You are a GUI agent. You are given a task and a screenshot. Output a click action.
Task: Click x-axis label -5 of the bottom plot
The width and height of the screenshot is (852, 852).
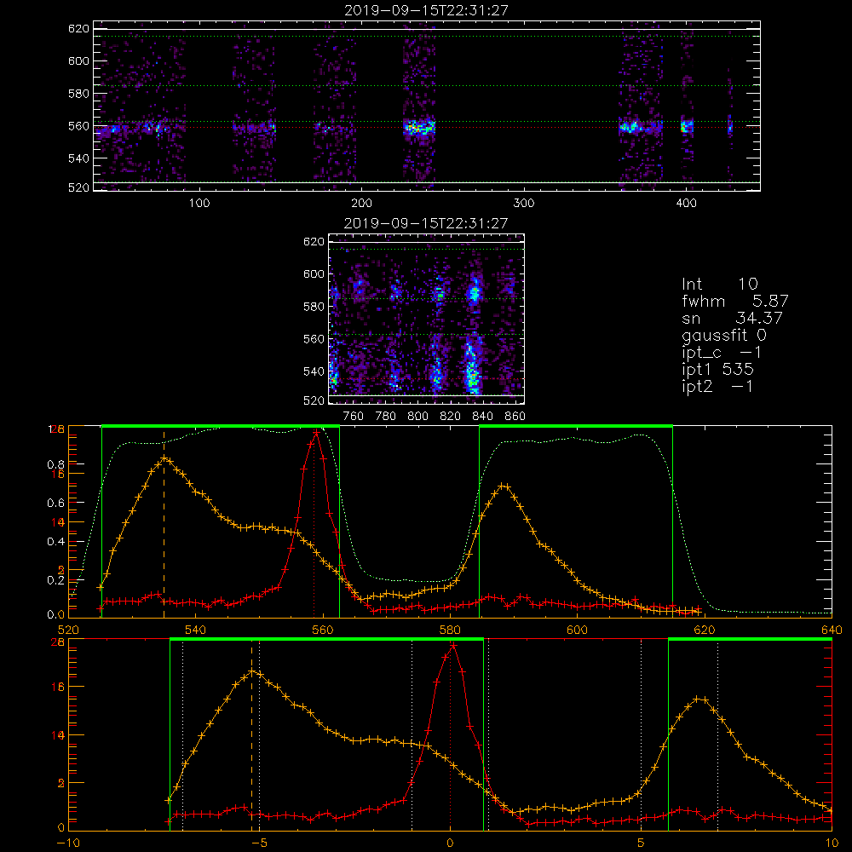coord(260,843)
